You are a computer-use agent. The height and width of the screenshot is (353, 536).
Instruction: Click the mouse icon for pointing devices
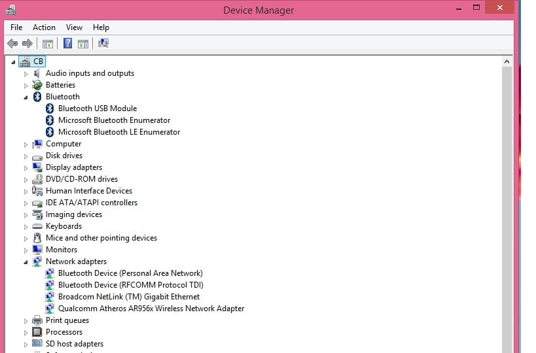coord(37,238)
